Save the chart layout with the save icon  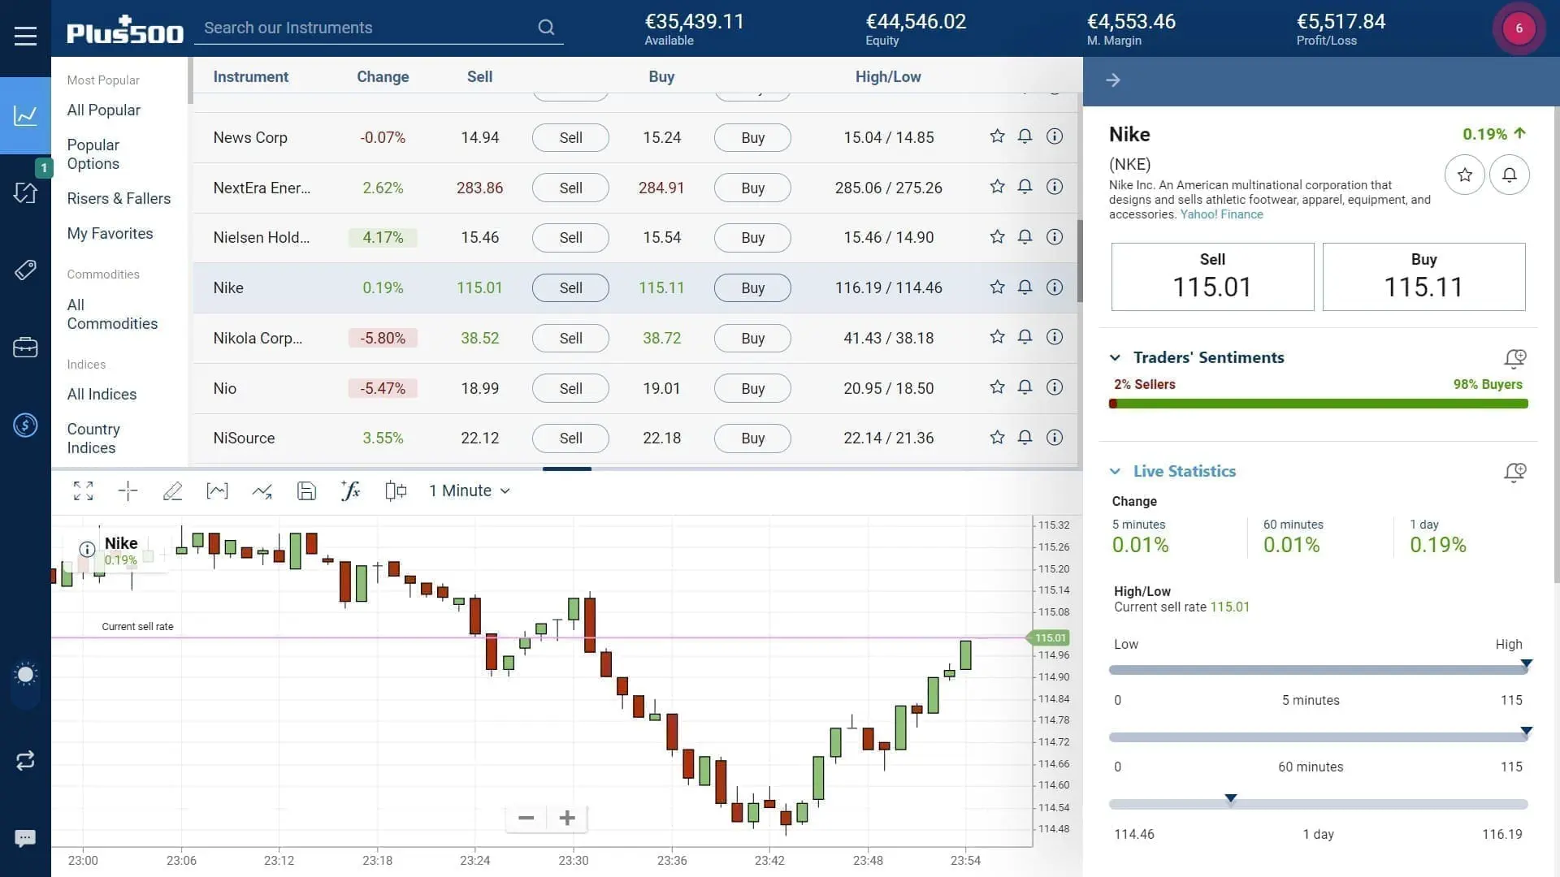click(306, 490)
